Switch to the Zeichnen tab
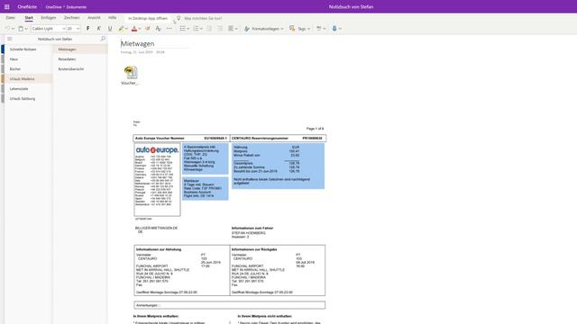The image size is (577, 324). [x=72, y=18]
